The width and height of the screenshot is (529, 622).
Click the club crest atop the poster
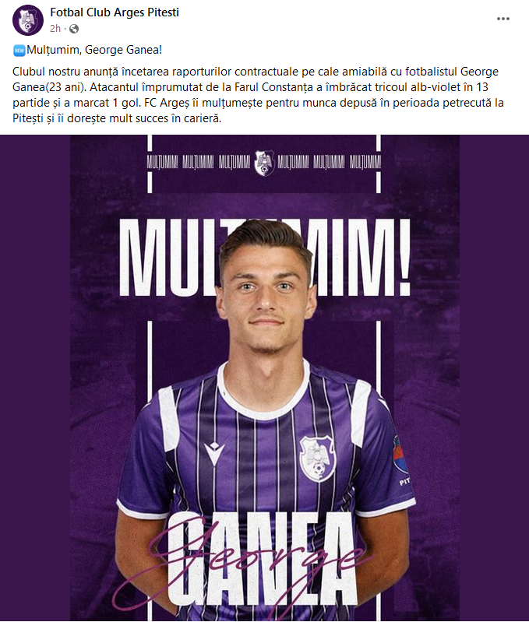pyautogui.click(x=264, y=163)
